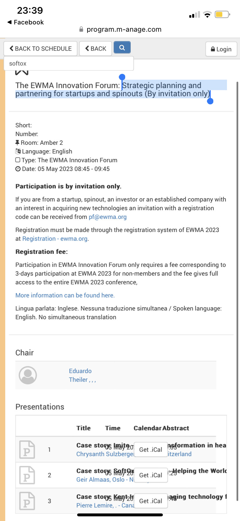Image resolution: width=240 pixels, height=521 pixels.
Task: Return to Facebook app via back arrow
Action: pyautogui.click(x=26, y=22)
